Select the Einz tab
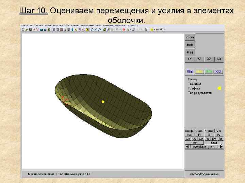This screenshot has height=183, width=245. tap(190, 72)
